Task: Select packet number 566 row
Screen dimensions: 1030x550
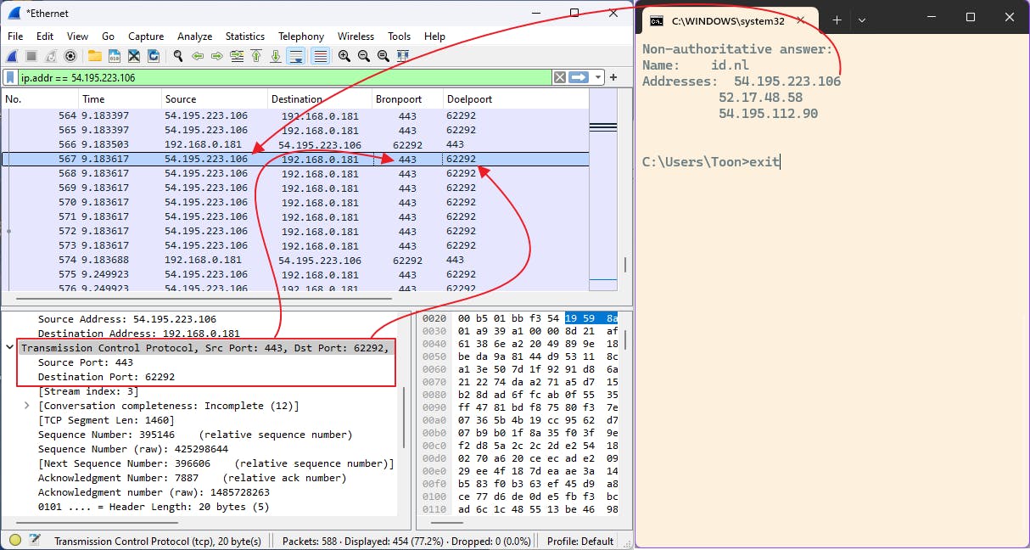Action: click(x=295, y=144)
